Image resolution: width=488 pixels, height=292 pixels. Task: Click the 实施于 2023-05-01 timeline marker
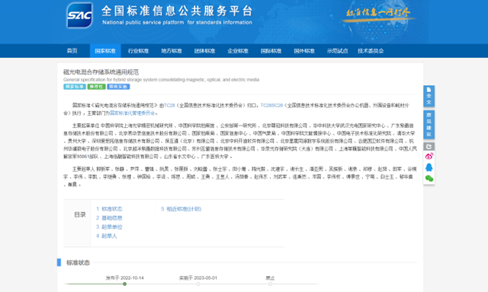(x=198, y=284)
